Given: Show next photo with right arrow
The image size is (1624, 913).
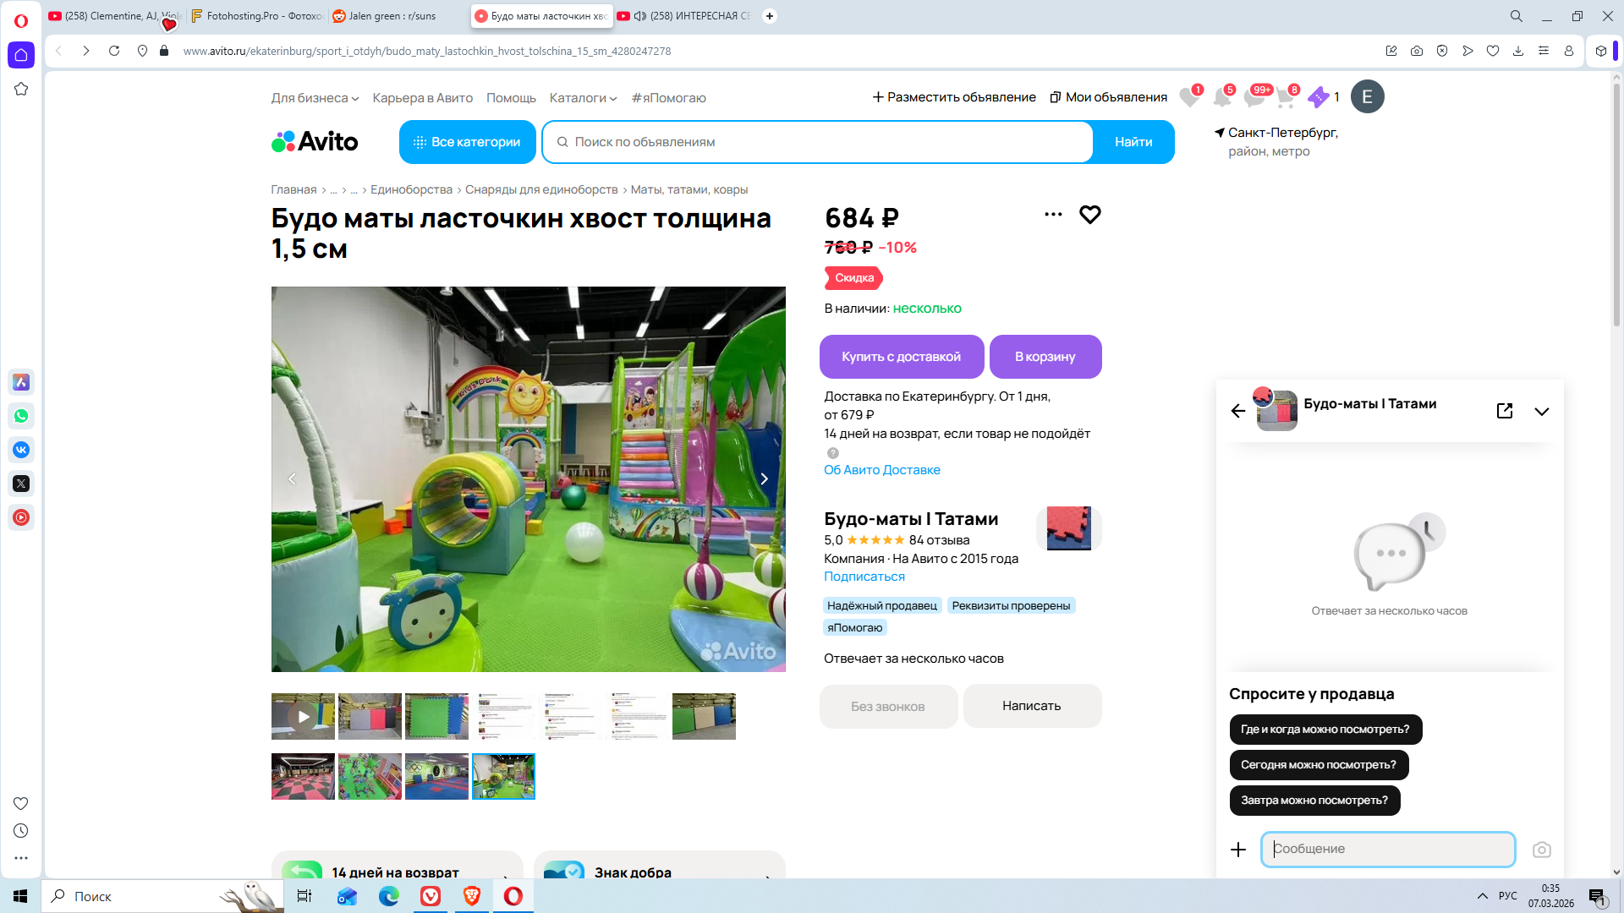Looking at the screenshot, I should coord(764,479).
